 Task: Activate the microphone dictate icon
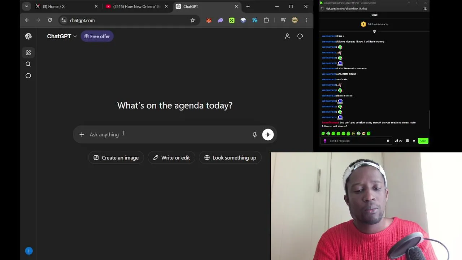[x=254, y=134]
